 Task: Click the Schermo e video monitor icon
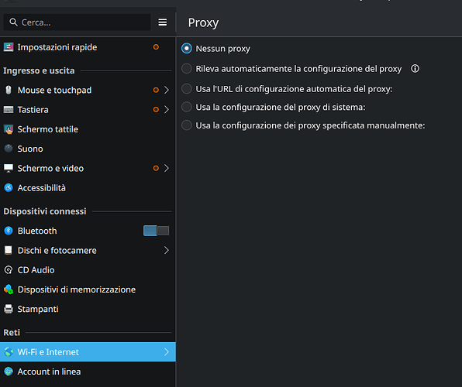(x=9, y=168)
